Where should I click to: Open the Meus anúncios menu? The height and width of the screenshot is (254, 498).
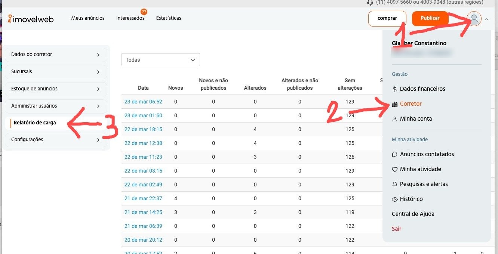pos(88,18)
